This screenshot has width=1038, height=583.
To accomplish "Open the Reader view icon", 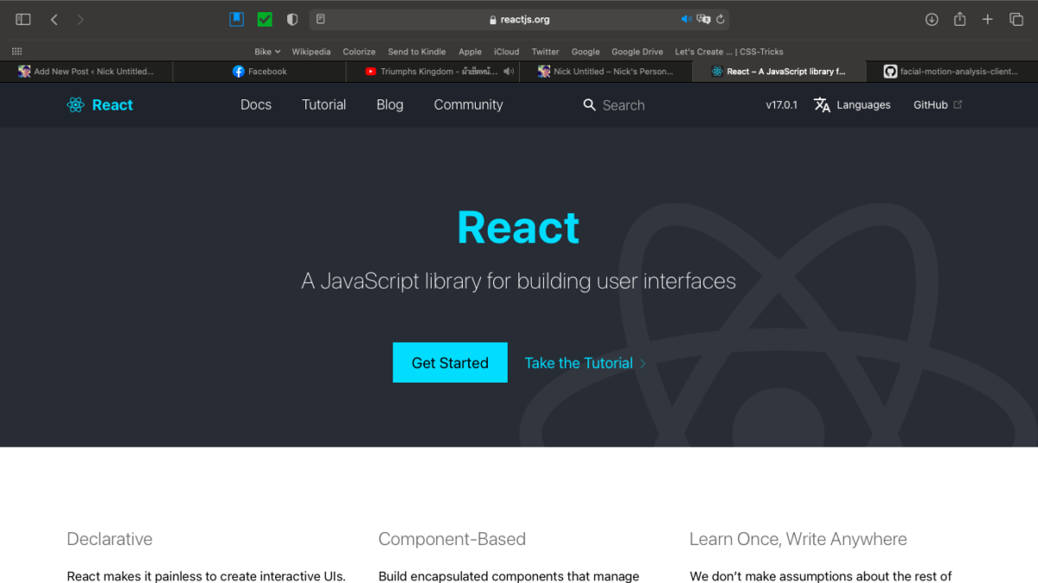I will (x=321, y=19).
